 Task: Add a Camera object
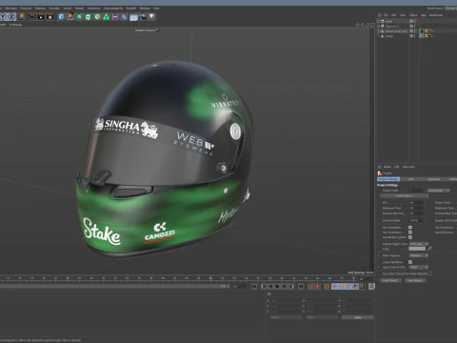point(143,16)
